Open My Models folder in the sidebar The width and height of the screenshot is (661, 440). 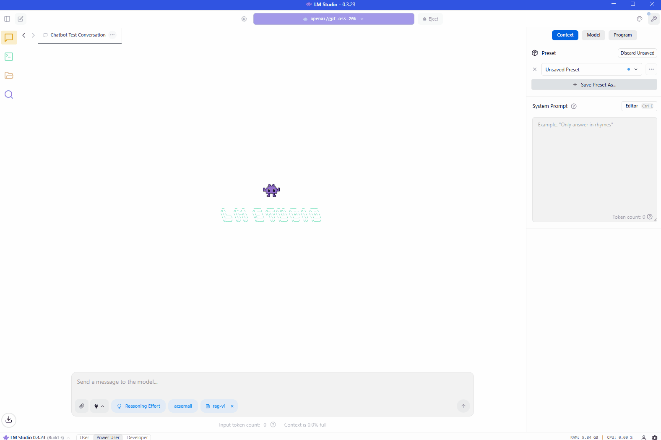tap(9, 76)
